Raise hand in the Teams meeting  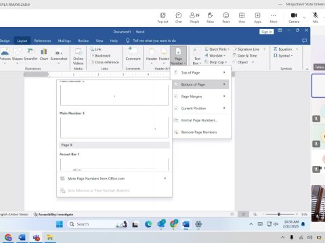point(210,18)
